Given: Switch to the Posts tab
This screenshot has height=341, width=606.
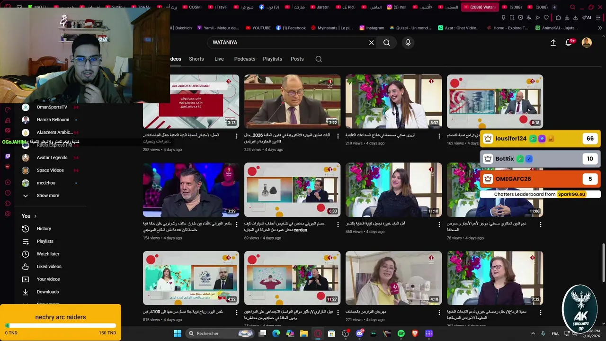Looking at the screenshot, I should coord(297,59).
